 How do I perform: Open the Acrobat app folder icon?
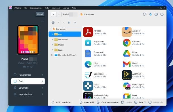click(88, 32)
